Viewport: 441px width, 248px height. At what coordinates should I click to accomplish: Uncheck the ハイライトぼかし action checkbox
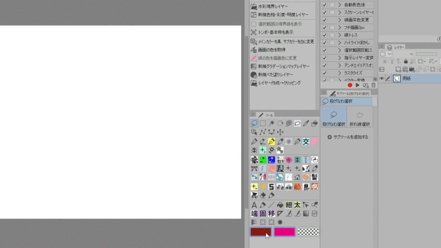325,43
